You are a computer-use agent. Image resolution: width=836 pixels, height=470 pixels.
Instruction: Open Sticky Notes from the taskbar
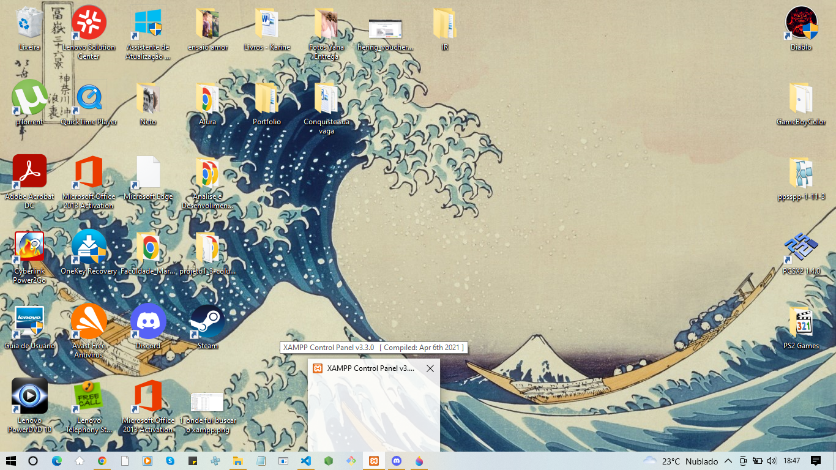pyautogui.click(x=193, y=461)
